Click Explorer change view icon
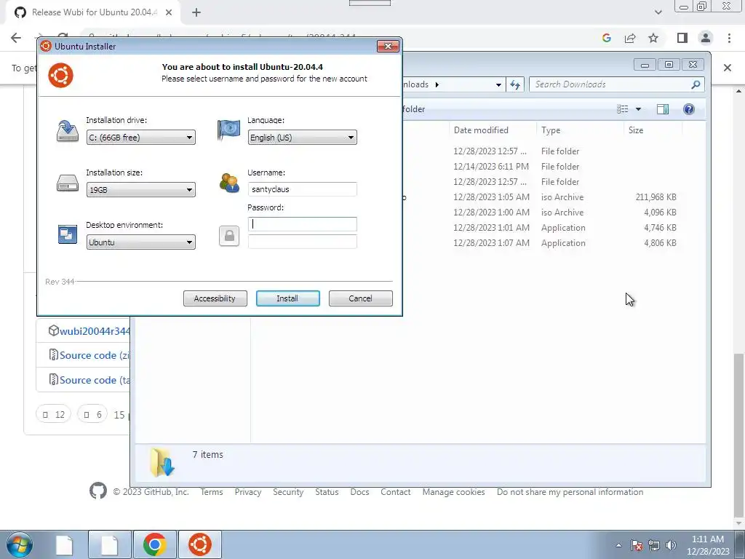 click(623, 109)
